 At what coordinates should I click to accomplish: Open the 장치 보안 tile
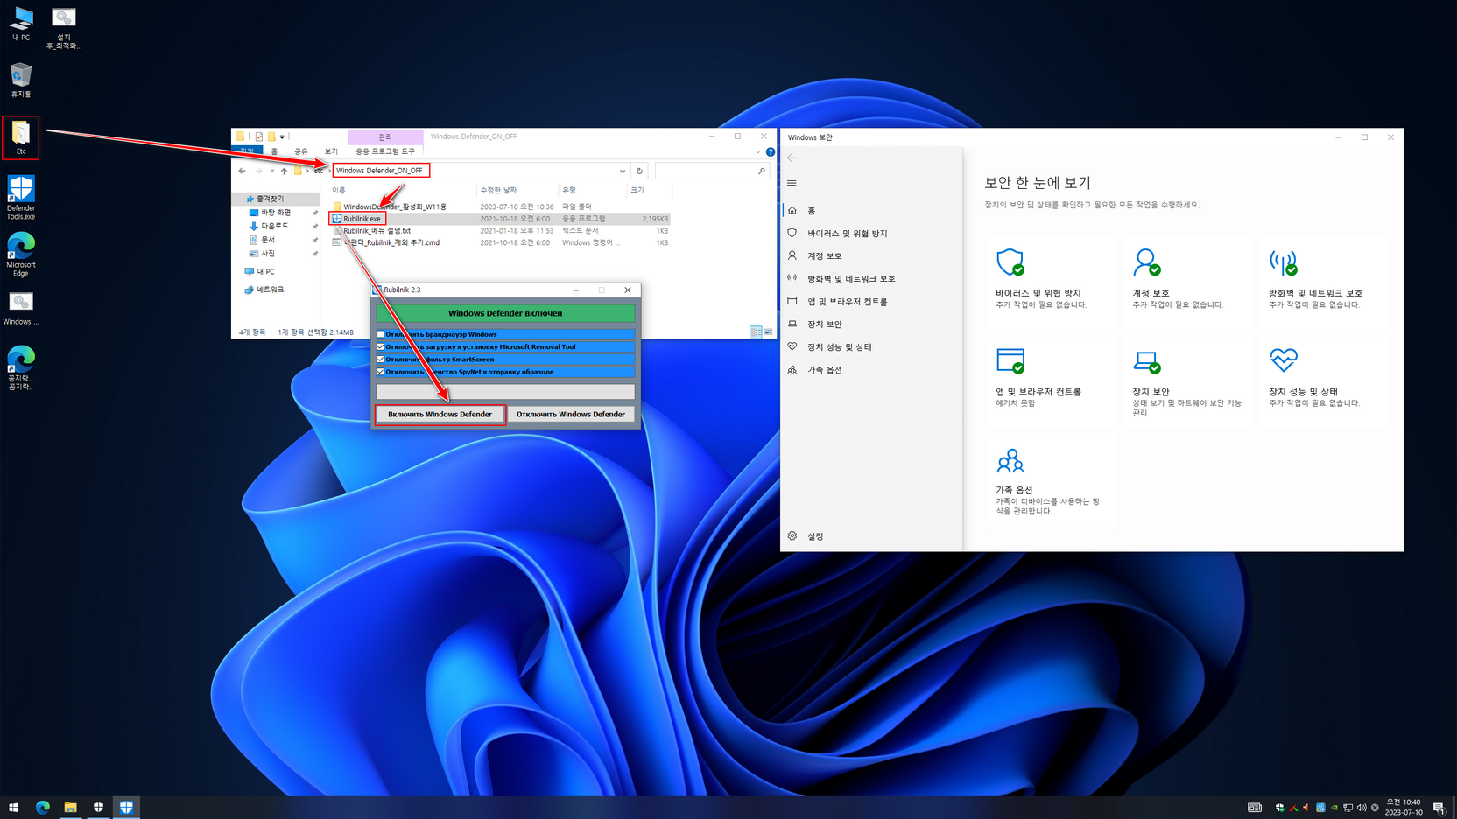coord(1187,380)
